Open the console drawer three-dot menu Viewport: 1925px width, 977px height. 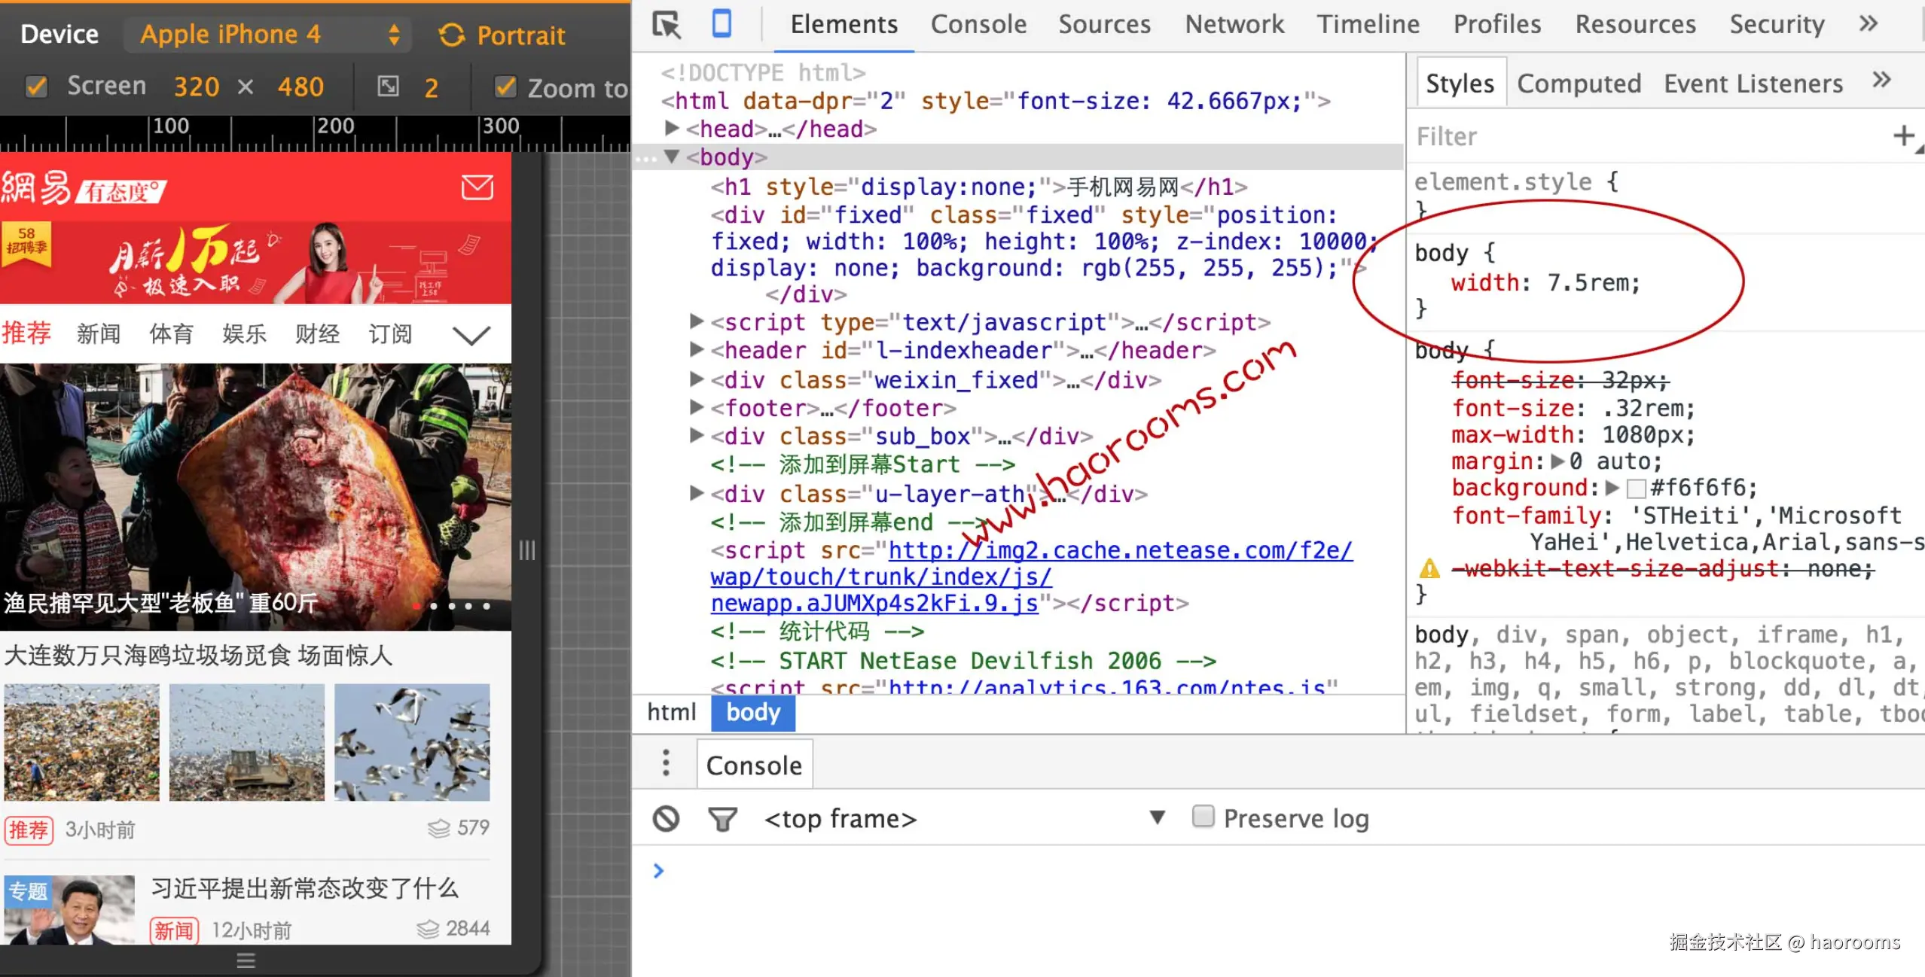click(666, 763)
